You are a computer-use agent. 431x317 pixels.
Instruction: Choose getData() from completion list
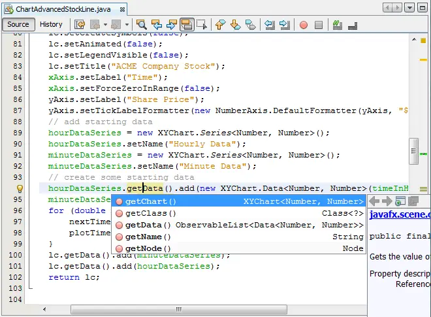point(238,225)
